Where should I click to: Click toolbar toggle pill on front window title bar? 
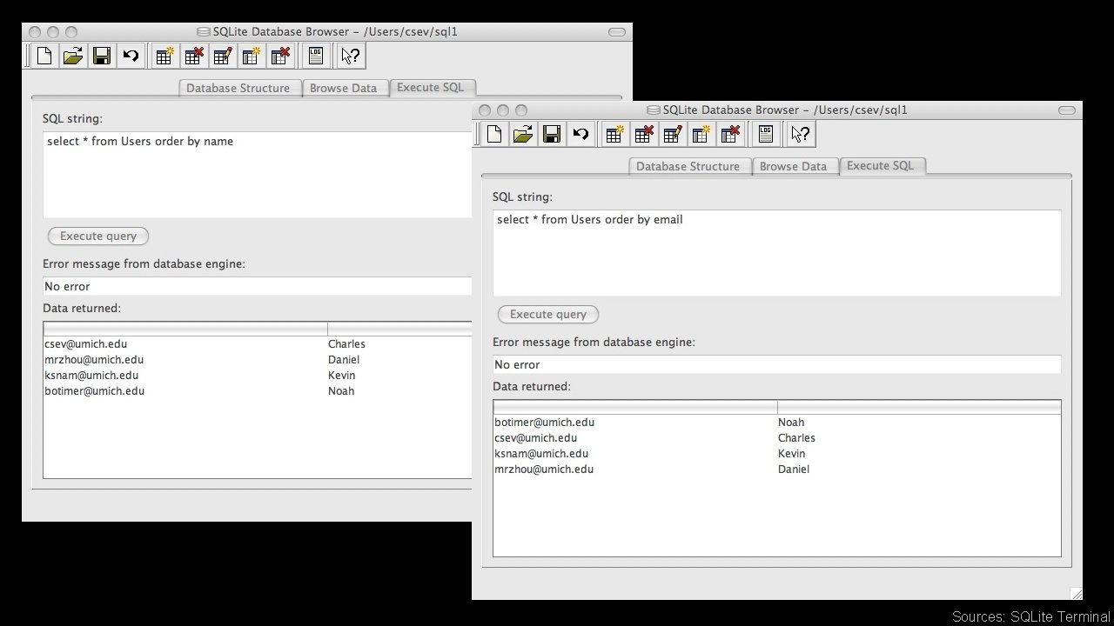pyautogui.click(x=1066, y=110)
